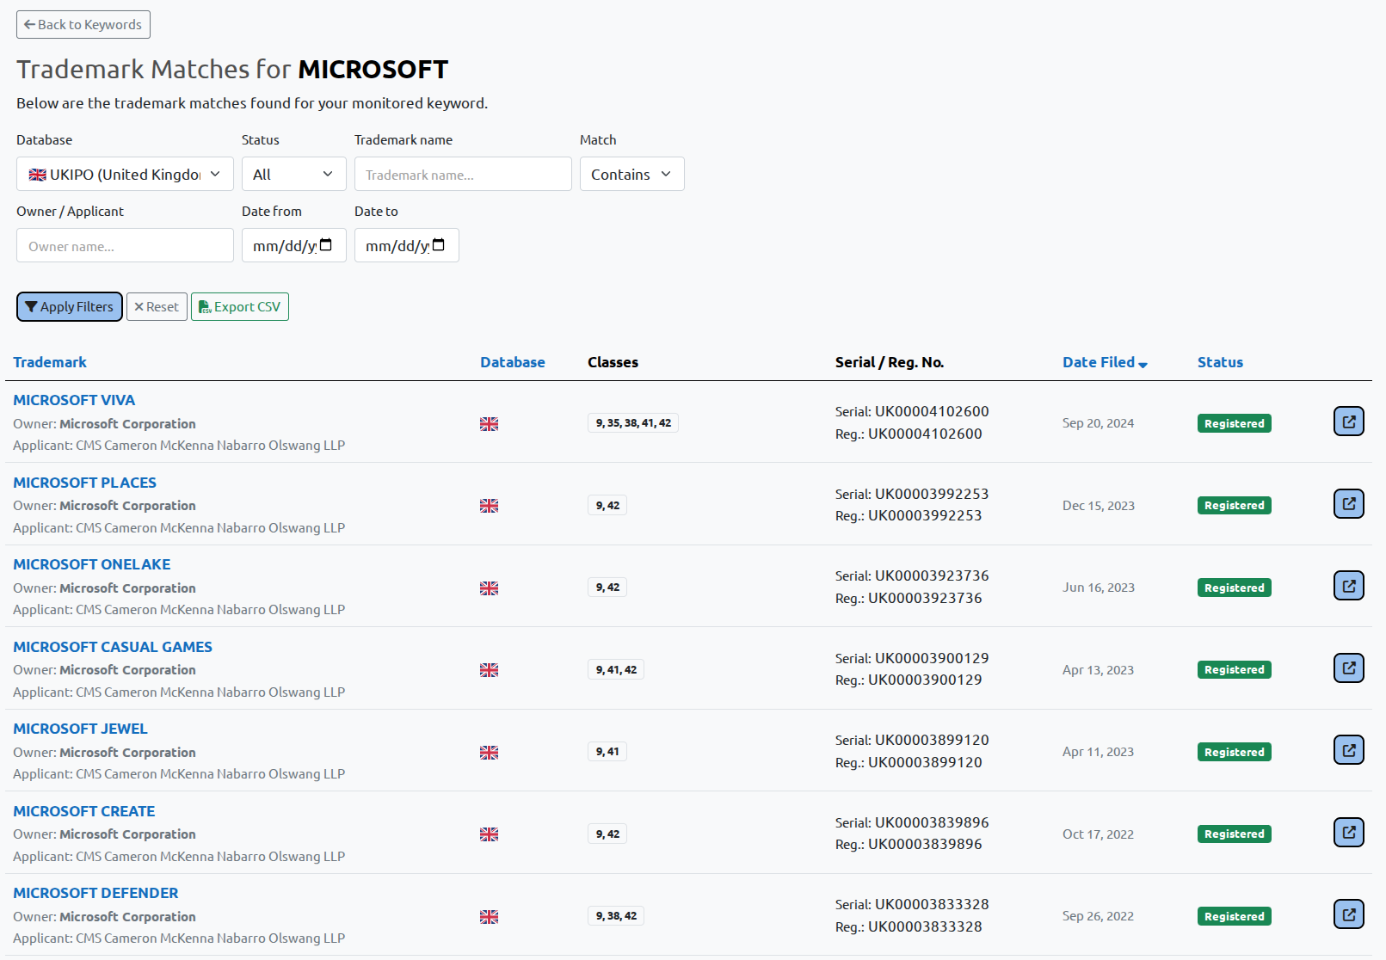The image size is (1386, 960).
Task: Toggle the Date Filed sort arrow
Action: click(x=1143, y=364)
